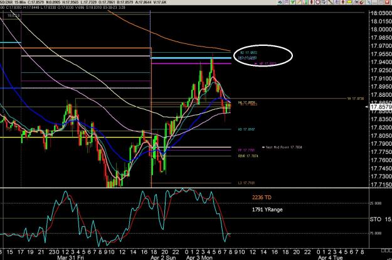The width and height of the screenshot is (392, 260).
Task: Click the multicolored vertical bars toolbar icon
Action: [x=305, y=2]
